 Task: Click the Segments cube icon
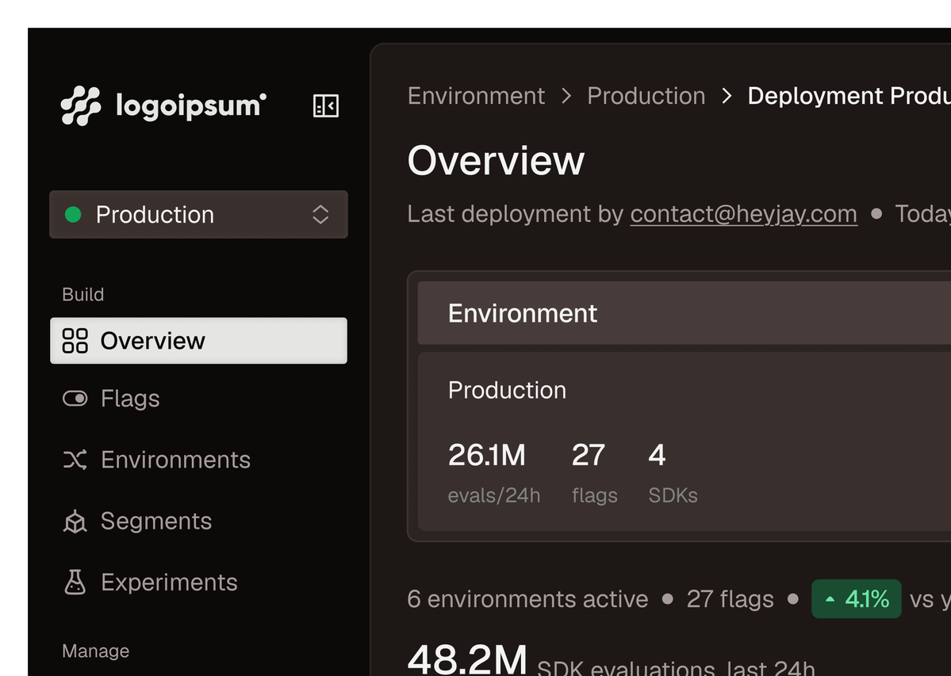point(75,521)
